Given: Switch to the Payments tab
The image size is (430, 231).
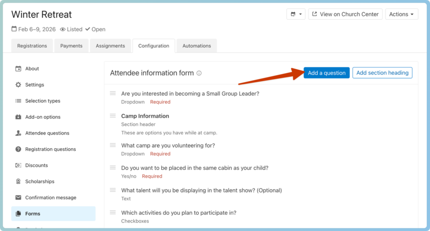Looking at the screenshot, I should pyautogui.click(x=71, y=46).
